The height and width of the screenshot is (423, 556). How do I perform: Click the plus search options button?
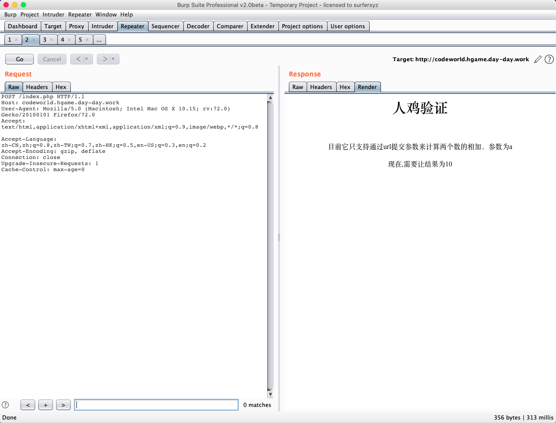(x=46, y=405)
